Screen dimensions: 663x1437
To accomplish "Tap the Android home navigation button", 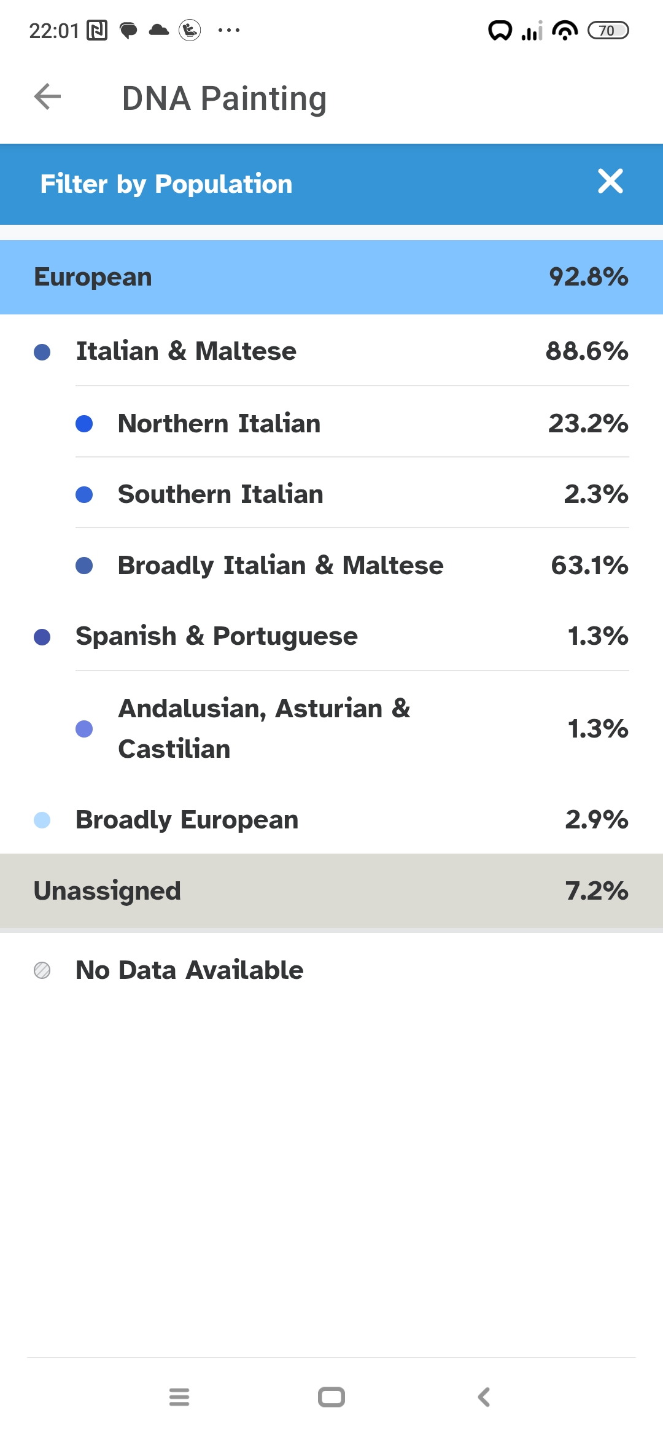I will click(x=331, y=1397).
